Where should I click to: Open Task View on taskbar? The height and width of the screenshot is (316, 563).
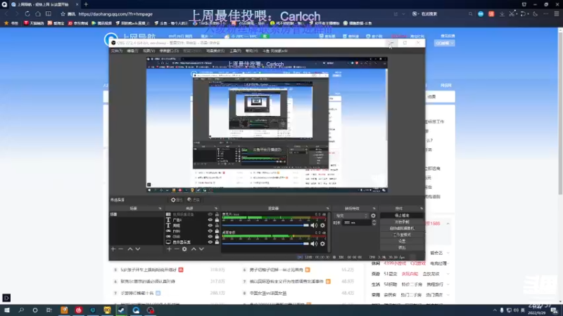49,310
